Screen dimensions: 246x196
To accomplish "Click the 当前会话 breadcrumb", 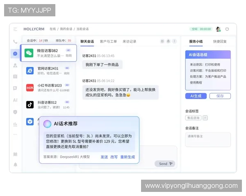I will (x=82, y=29).
